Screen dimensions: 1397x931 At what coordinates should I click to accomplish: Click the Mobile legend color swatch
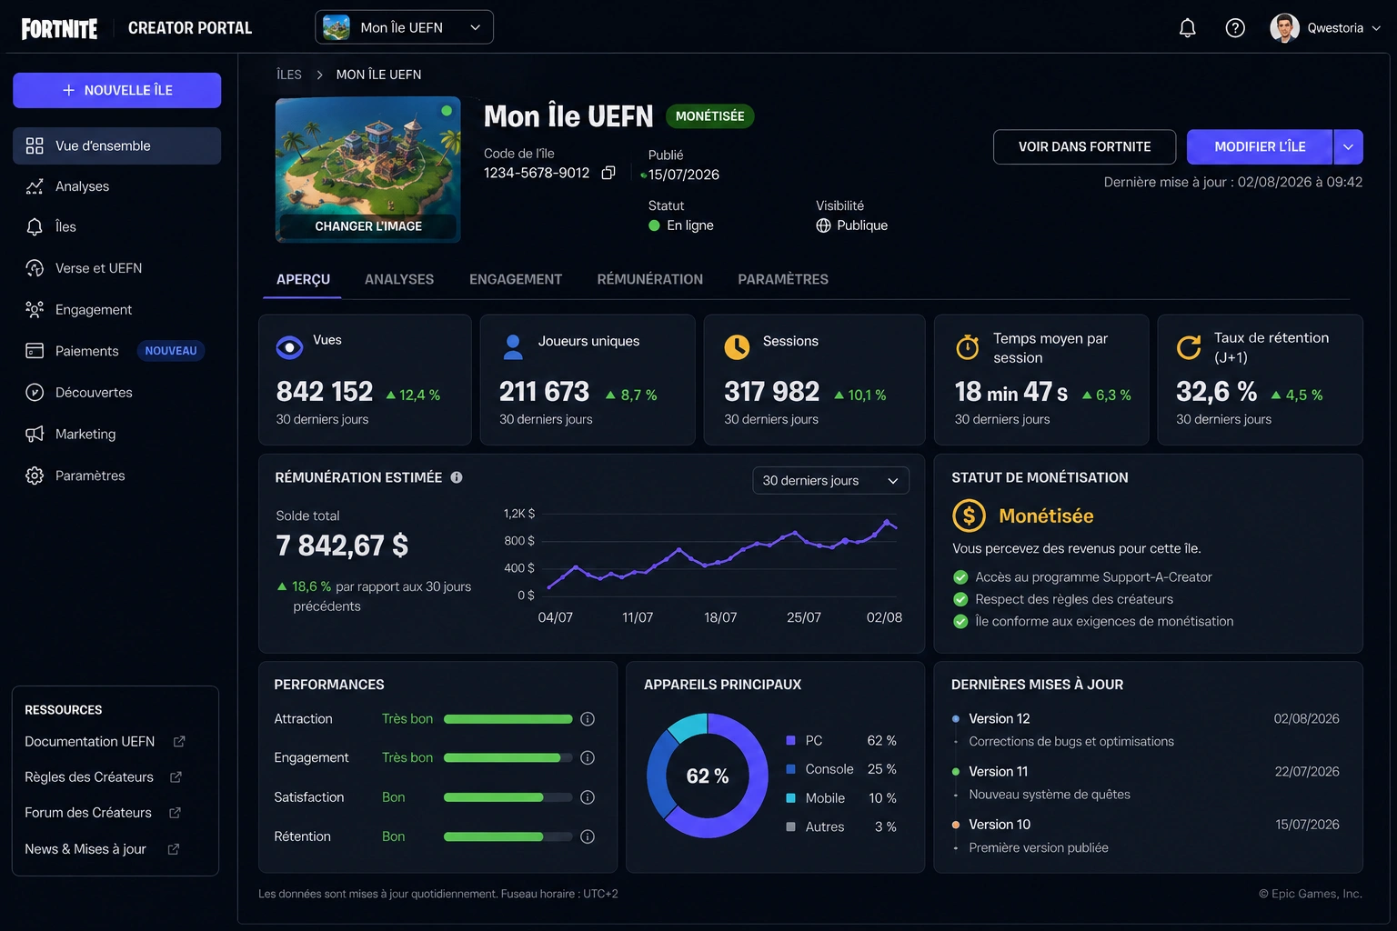[790, 798]
